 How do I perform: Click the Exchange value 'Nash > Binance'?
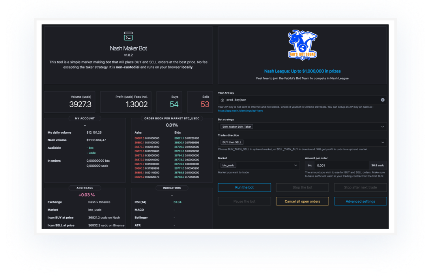tap(99, 202)
